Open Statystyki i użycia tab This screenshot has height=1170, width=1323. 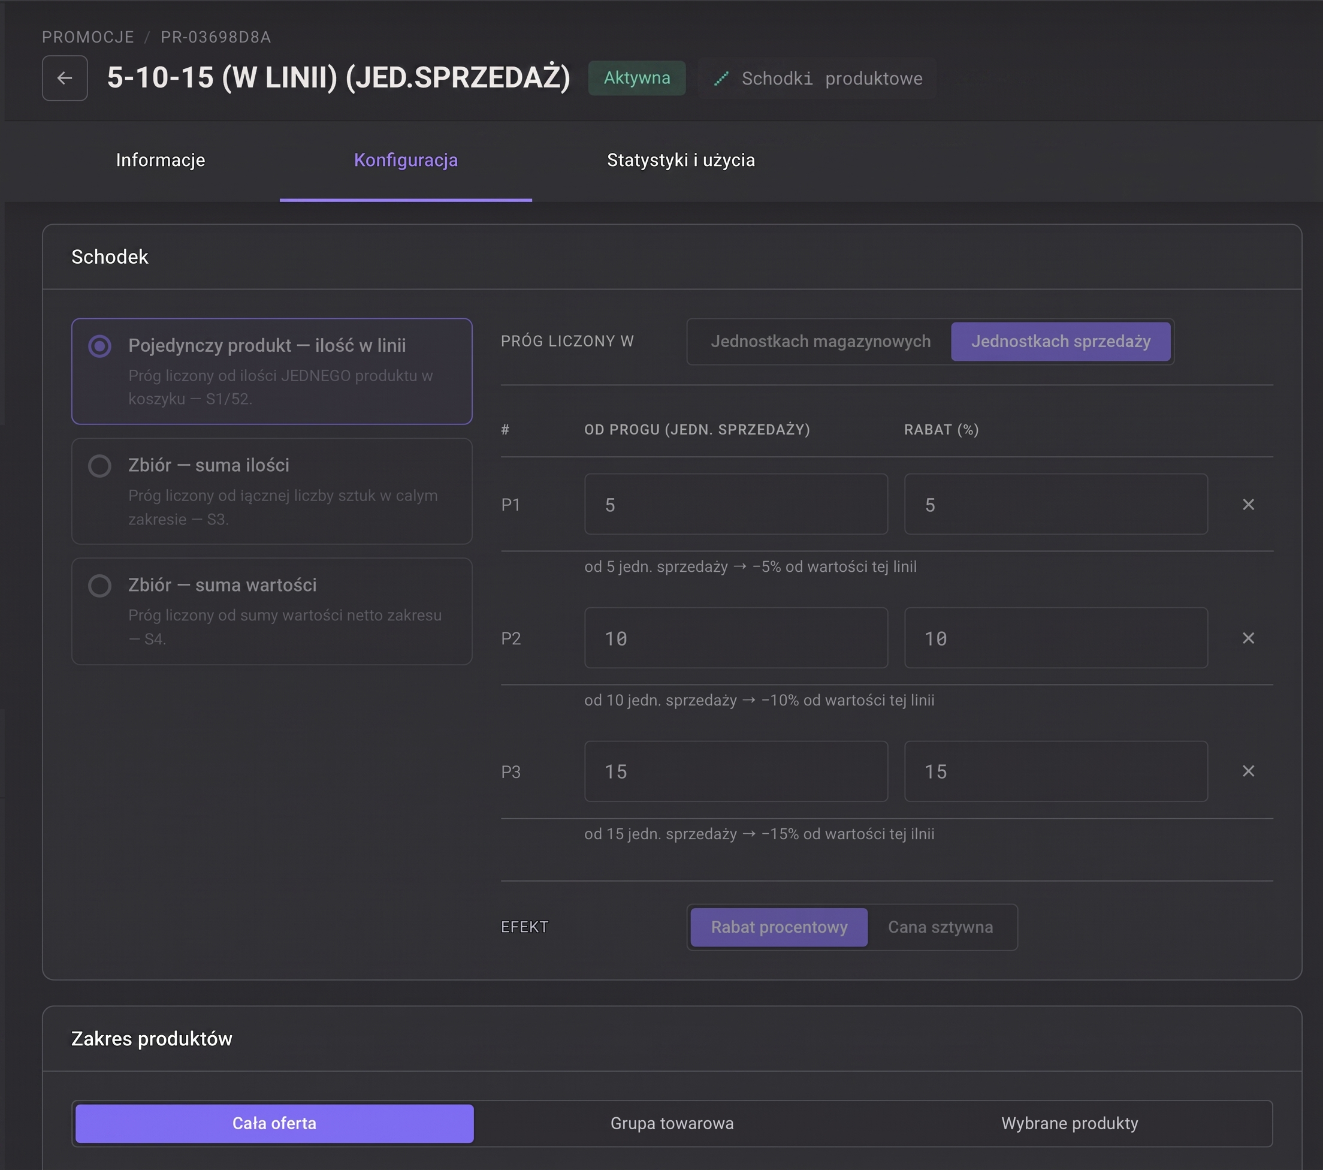point(681,160)
